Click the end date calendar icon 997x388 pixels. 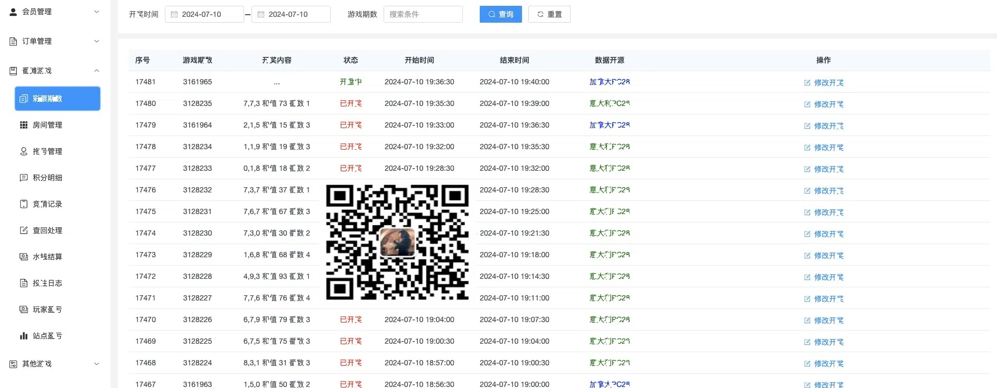coord(261,14)
